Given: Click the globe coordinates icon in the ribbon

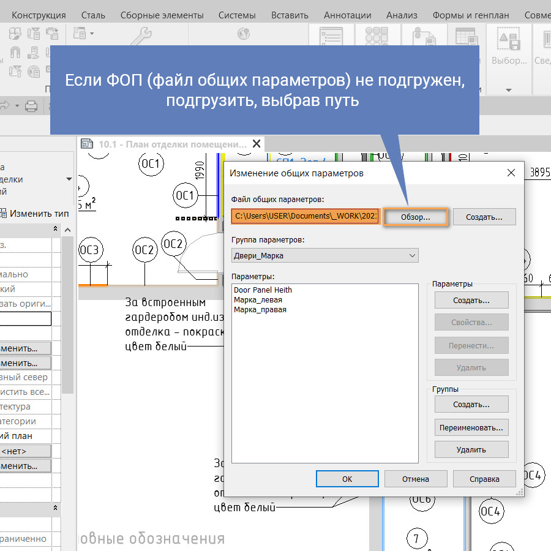Looking at the screenshot, I should point(242,32).
